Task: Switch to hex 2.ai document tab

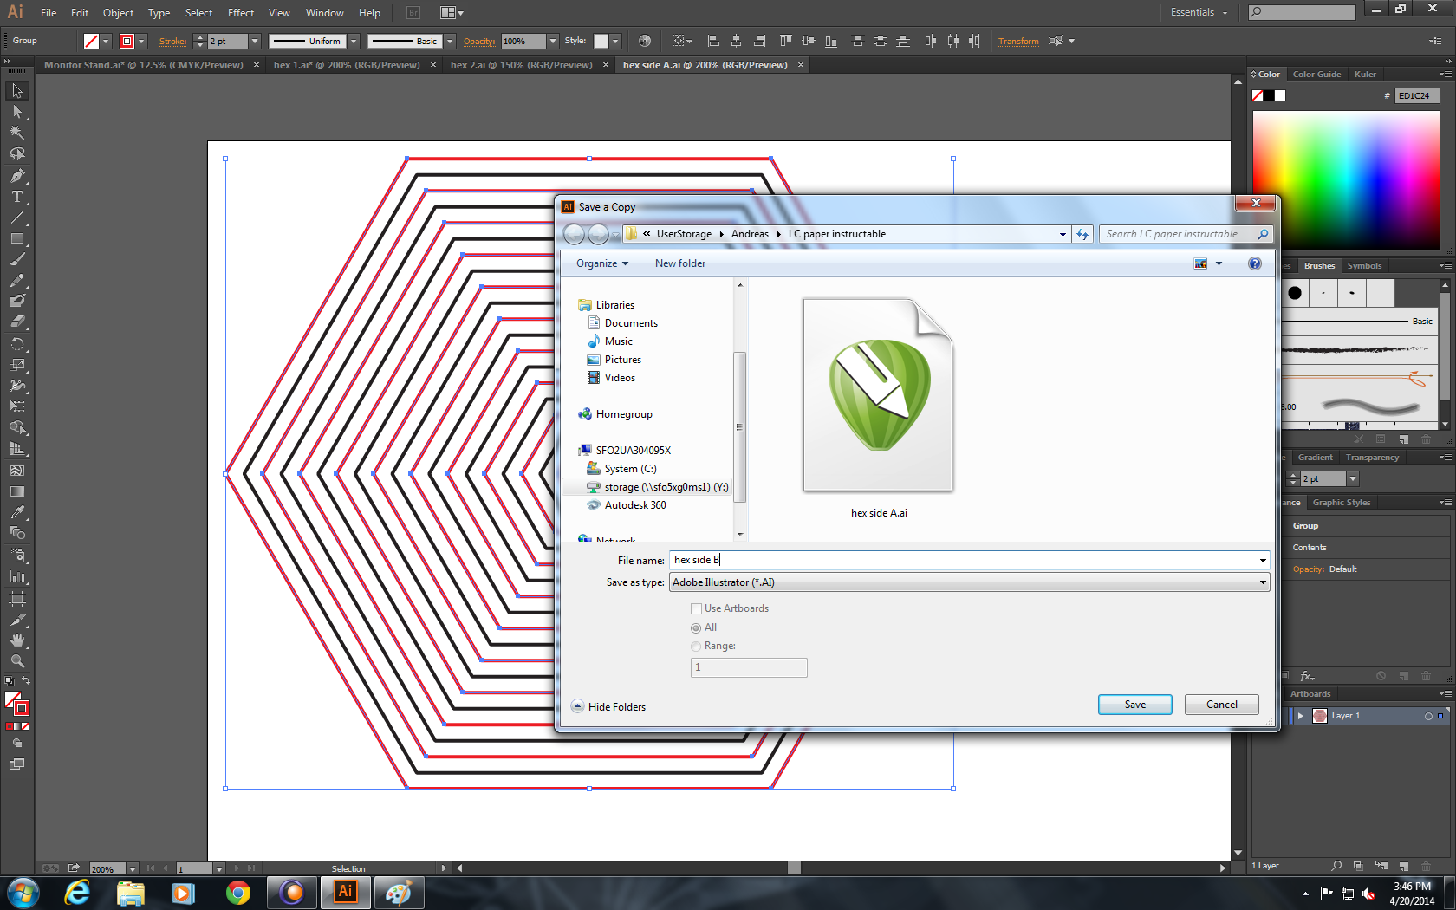Action: [x=521, y=65]
